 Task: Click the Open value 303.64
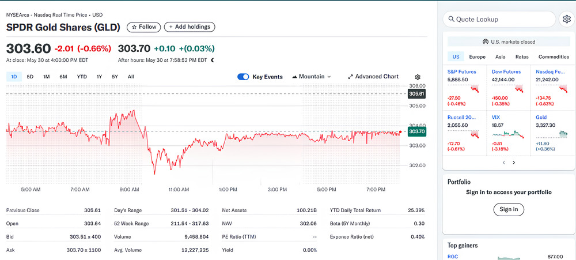pyautogui.click(x=92, y=224)
